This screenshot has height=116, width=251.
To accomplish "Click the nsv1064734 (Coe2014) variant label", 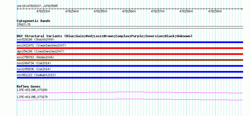I will click(x=34, y=63).
